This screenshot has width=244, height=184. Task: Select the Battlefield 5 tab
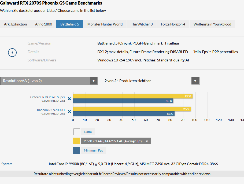pos(69,24)
